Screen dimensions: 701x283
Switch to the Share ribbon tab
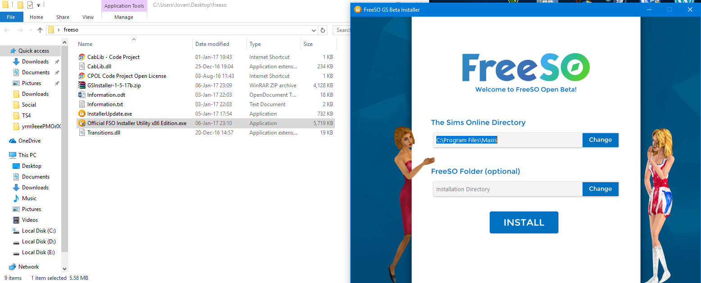click(63, 17)
